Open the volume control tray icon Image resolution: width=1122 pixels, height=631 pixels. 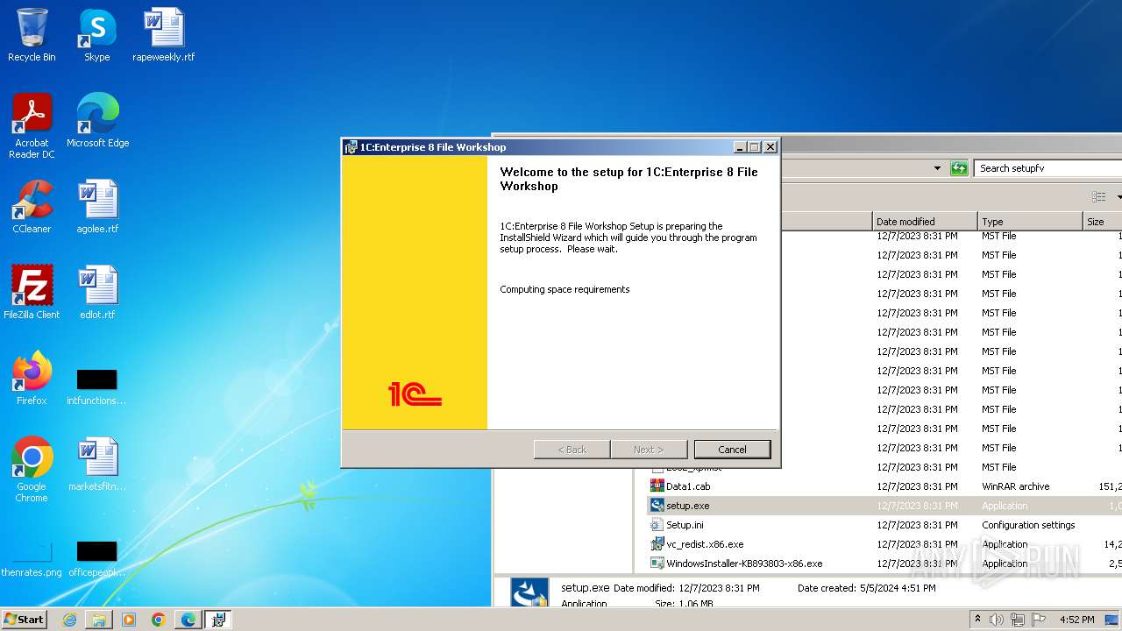[997, 620]
